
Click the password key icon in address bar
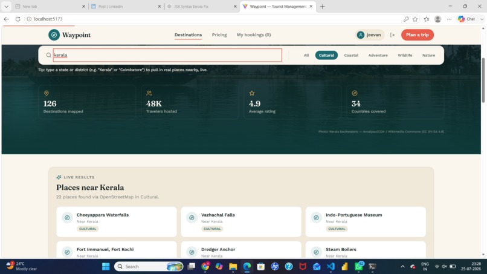click(406, 19)
